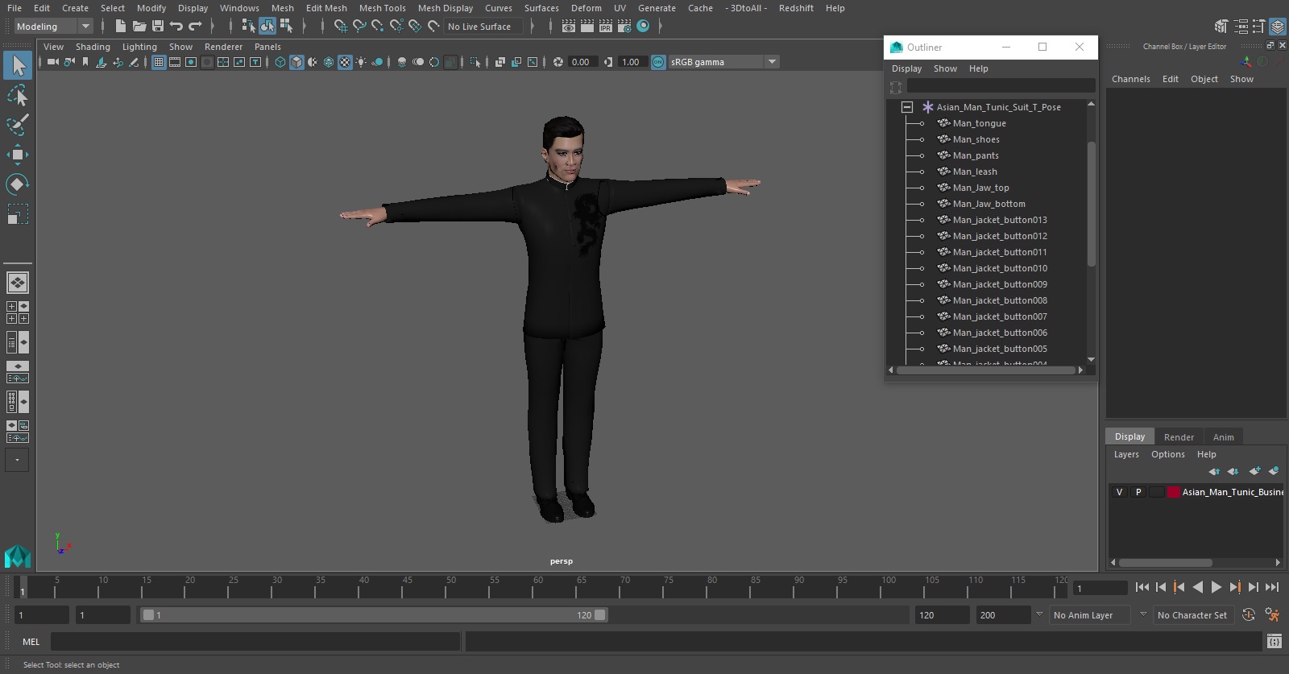Open Channel Box Channels menu
Image resolution: width=1289 pixels, height=674 pixels.
click(x=1130, y=79)
